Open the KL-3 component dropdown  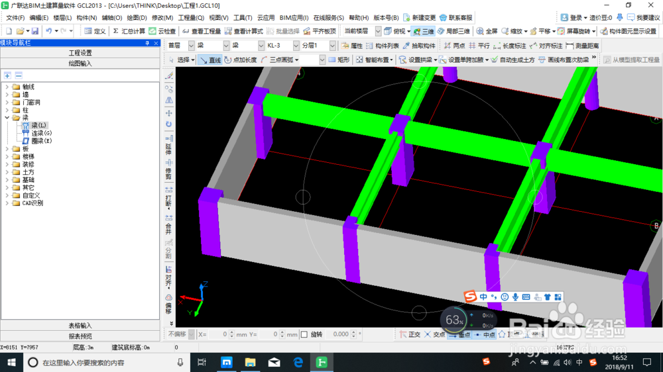[296, 46]
